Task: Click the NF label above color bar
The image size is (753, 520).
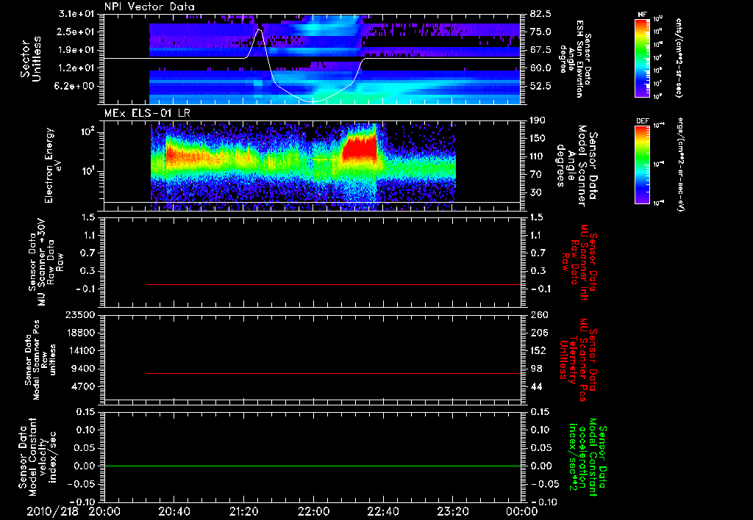Action: coord(643,15)
